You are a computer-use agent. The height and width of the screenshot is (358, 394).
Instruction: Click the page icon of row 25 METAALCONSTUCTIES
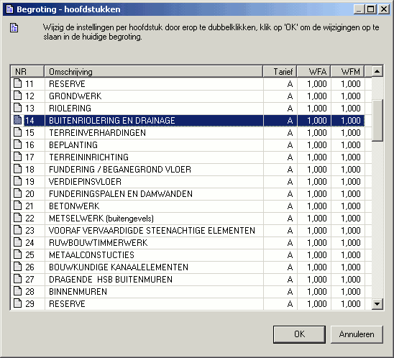[17, 254]
